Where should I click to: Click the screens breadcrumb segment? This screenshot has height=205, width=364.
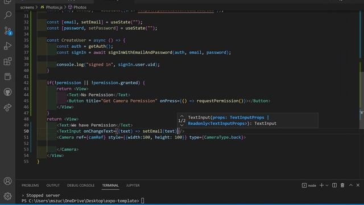[27, 7]
